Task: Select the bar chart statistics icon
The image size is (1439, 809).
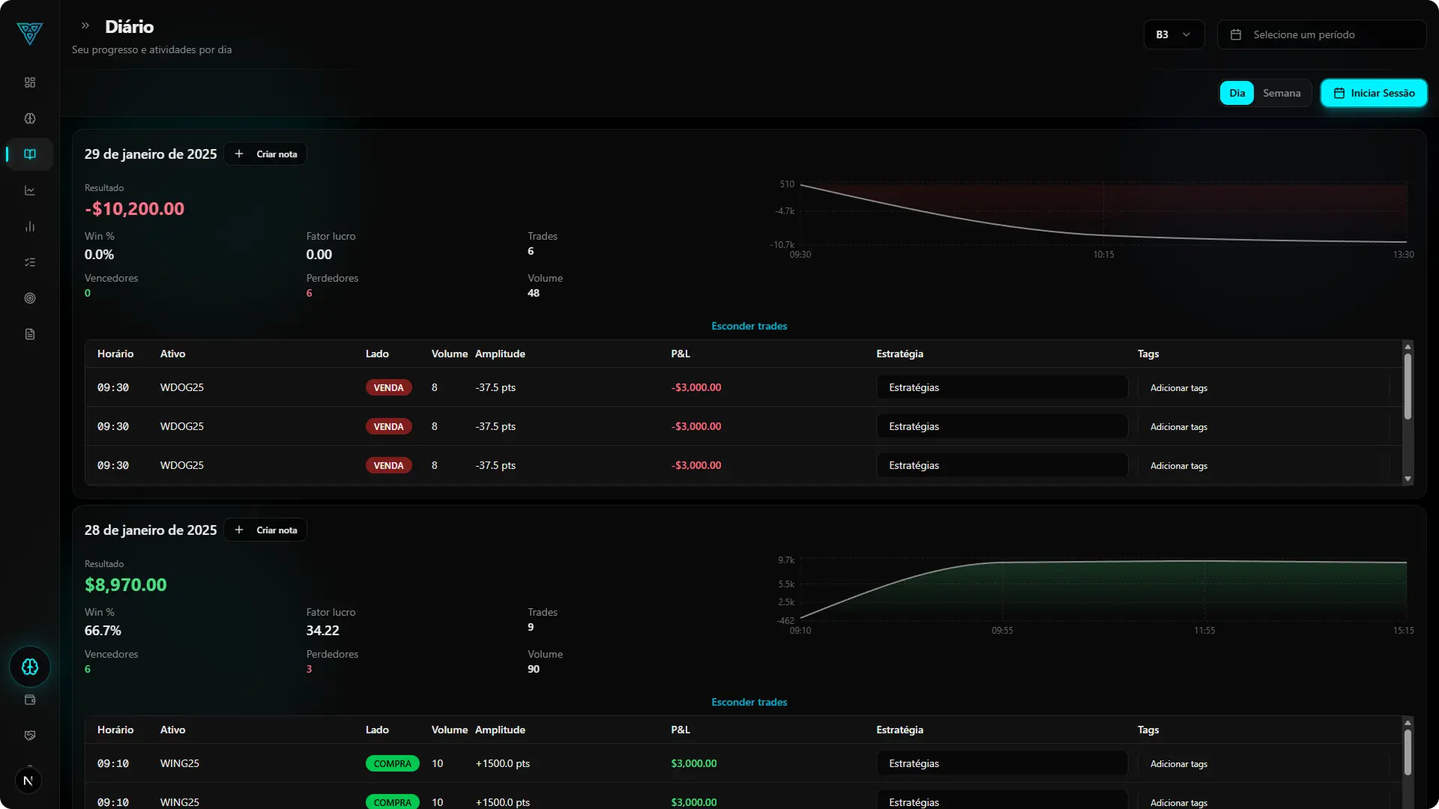Action: pyautogui.click(x=29, y=226)
